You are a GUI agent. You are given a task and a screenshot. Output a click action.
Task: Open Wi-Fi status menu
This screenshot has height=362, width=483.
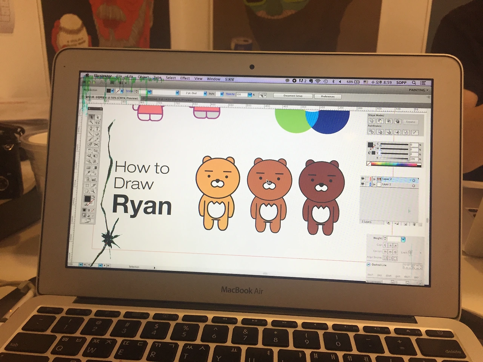click(318, 81)
